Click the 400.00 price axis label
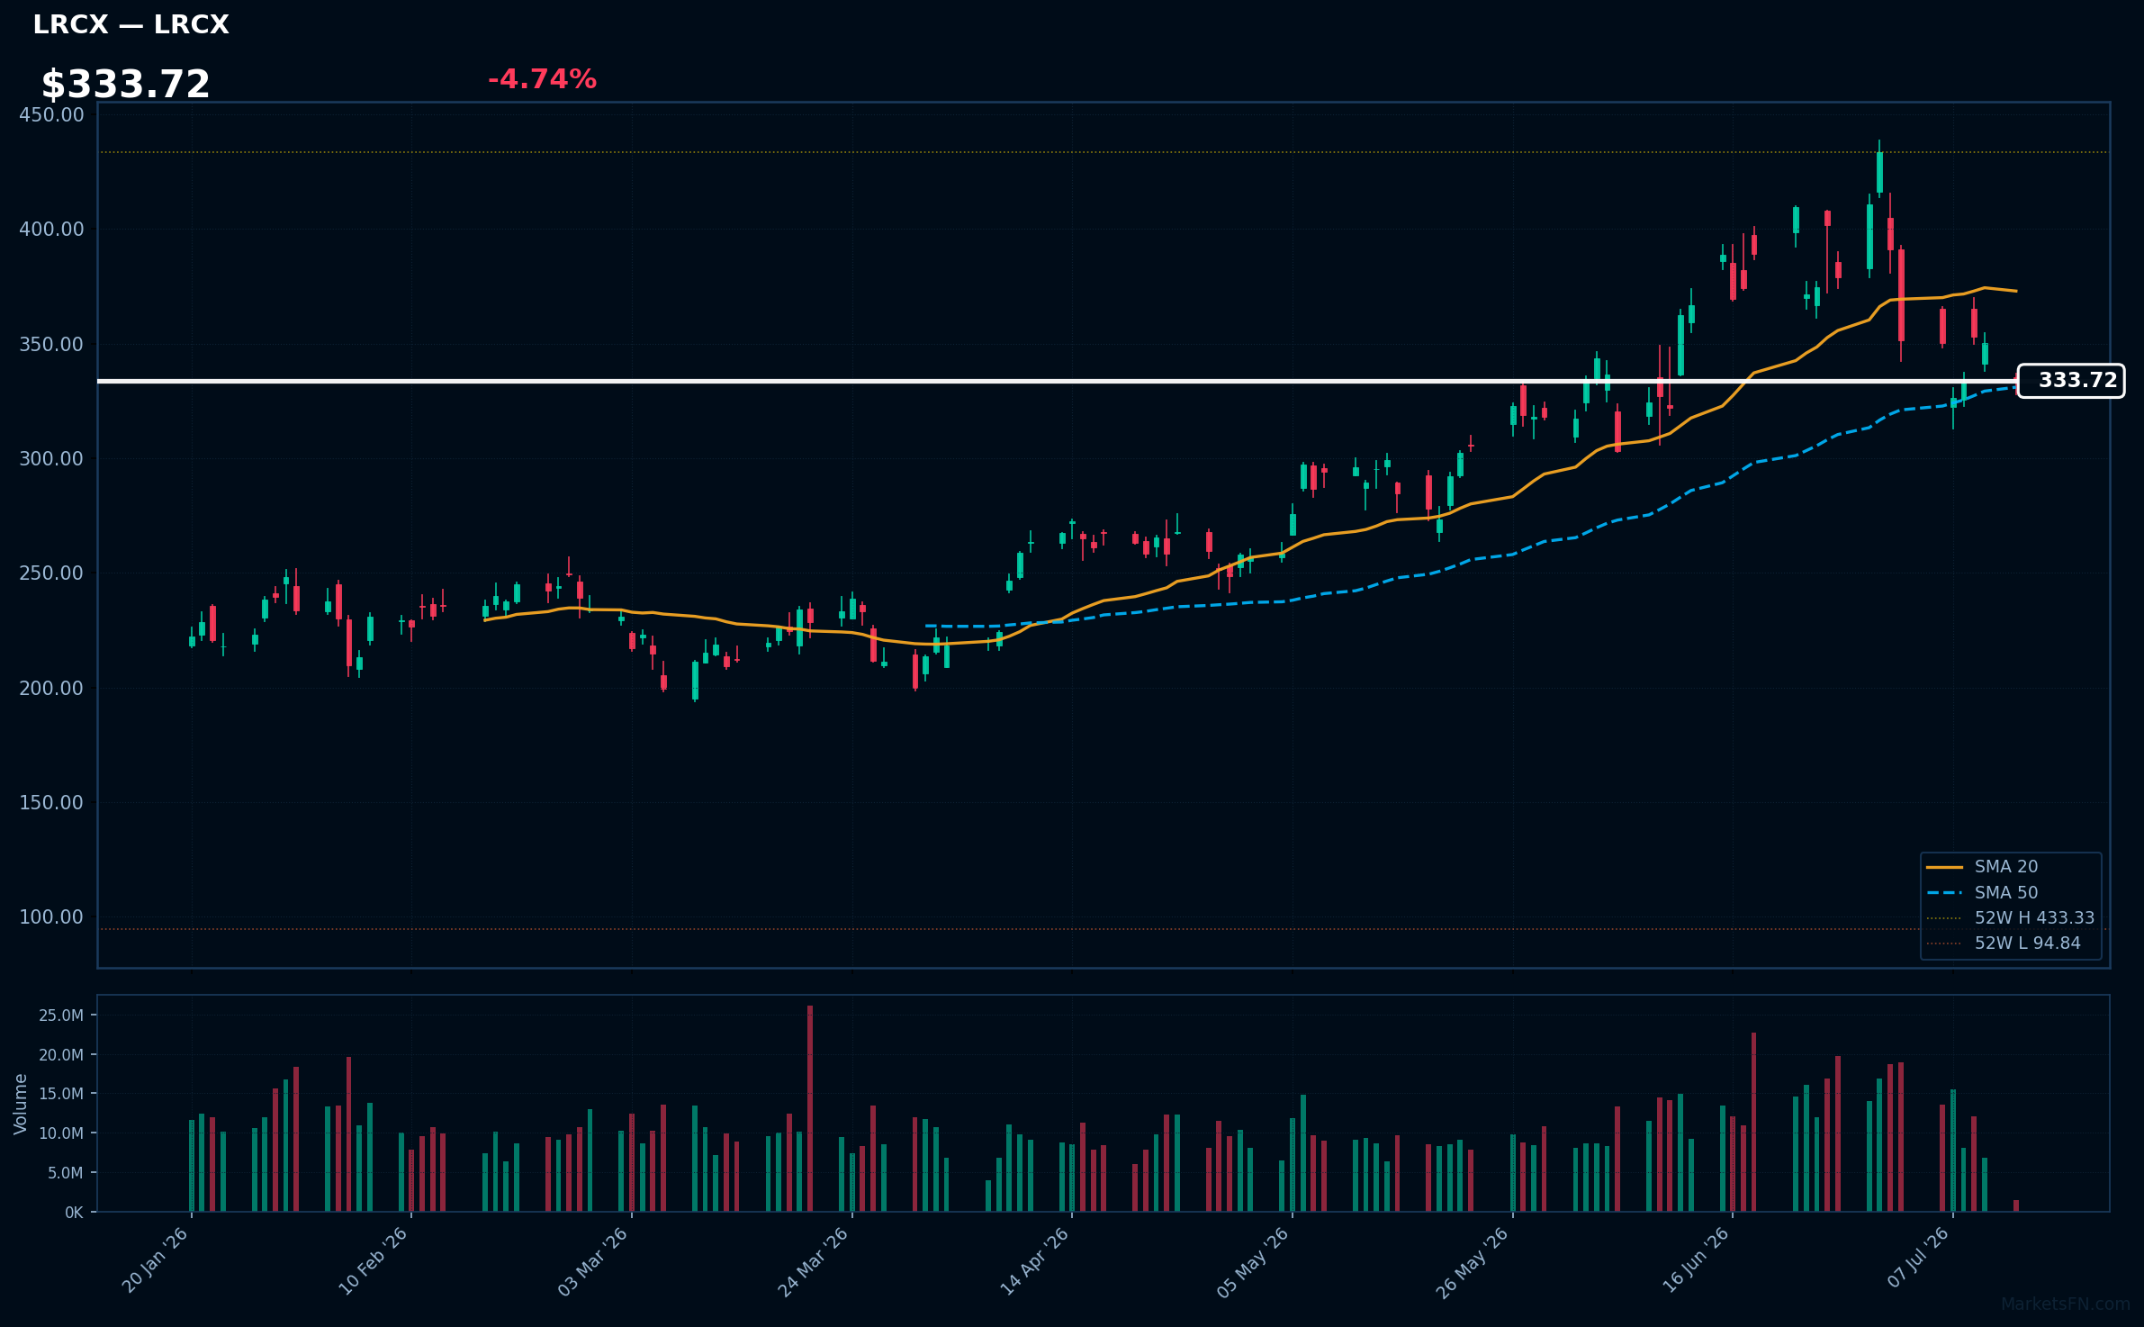Image resolution: width=2144 pixels, height=1327 pixels. 51,230
